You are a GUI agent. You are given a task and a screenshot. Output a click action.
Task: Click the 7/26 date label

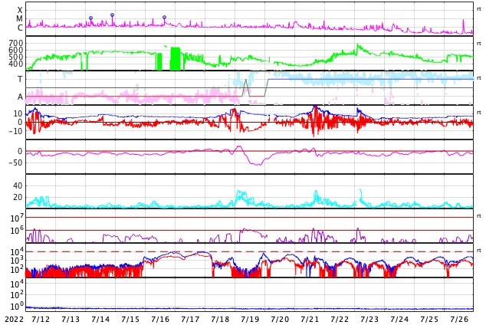[x=459, y=320]
